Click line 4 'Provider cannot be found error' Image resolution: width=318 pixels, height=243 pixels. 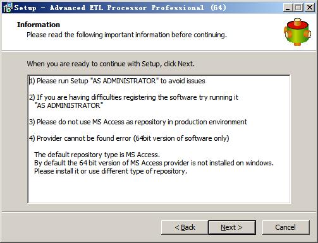(129, 138)
